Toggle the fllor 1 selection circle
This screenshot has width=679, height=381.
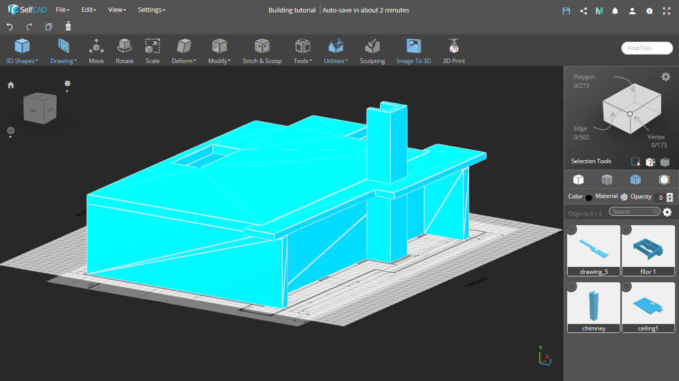coord(627,230)
